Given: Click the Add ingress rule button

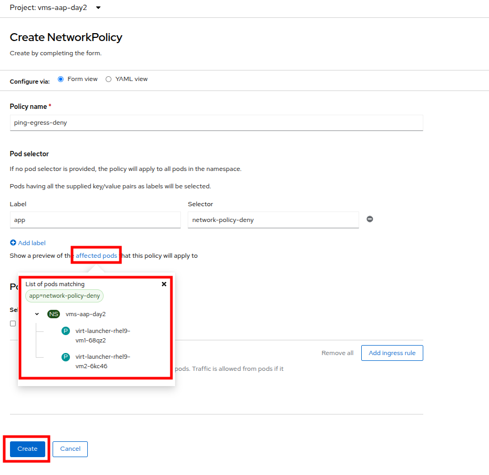Looking at the screenshot, I should click(392, 353).
